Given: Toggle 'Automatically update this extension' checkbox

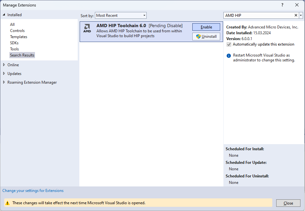Looking at the screenshot, I should [229, 44].
